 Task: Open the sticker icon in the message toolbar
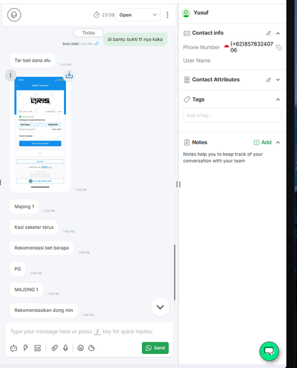click(91, 348)
